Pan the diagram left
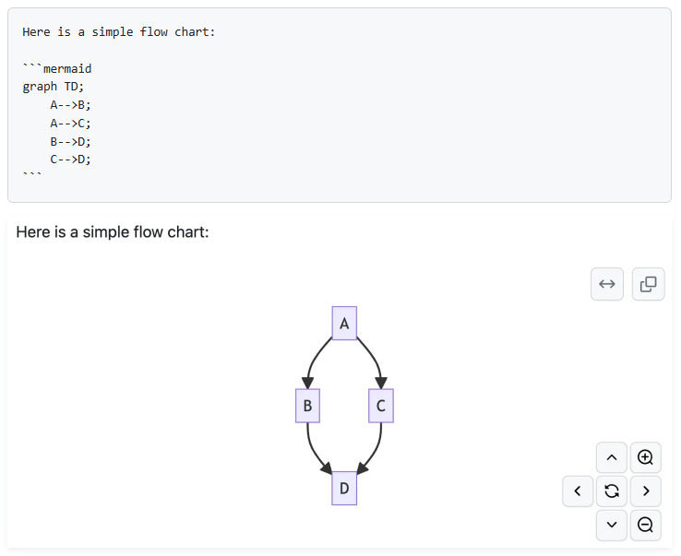The height and width of the screenshot is (556, 681). (x=578, y=491)
